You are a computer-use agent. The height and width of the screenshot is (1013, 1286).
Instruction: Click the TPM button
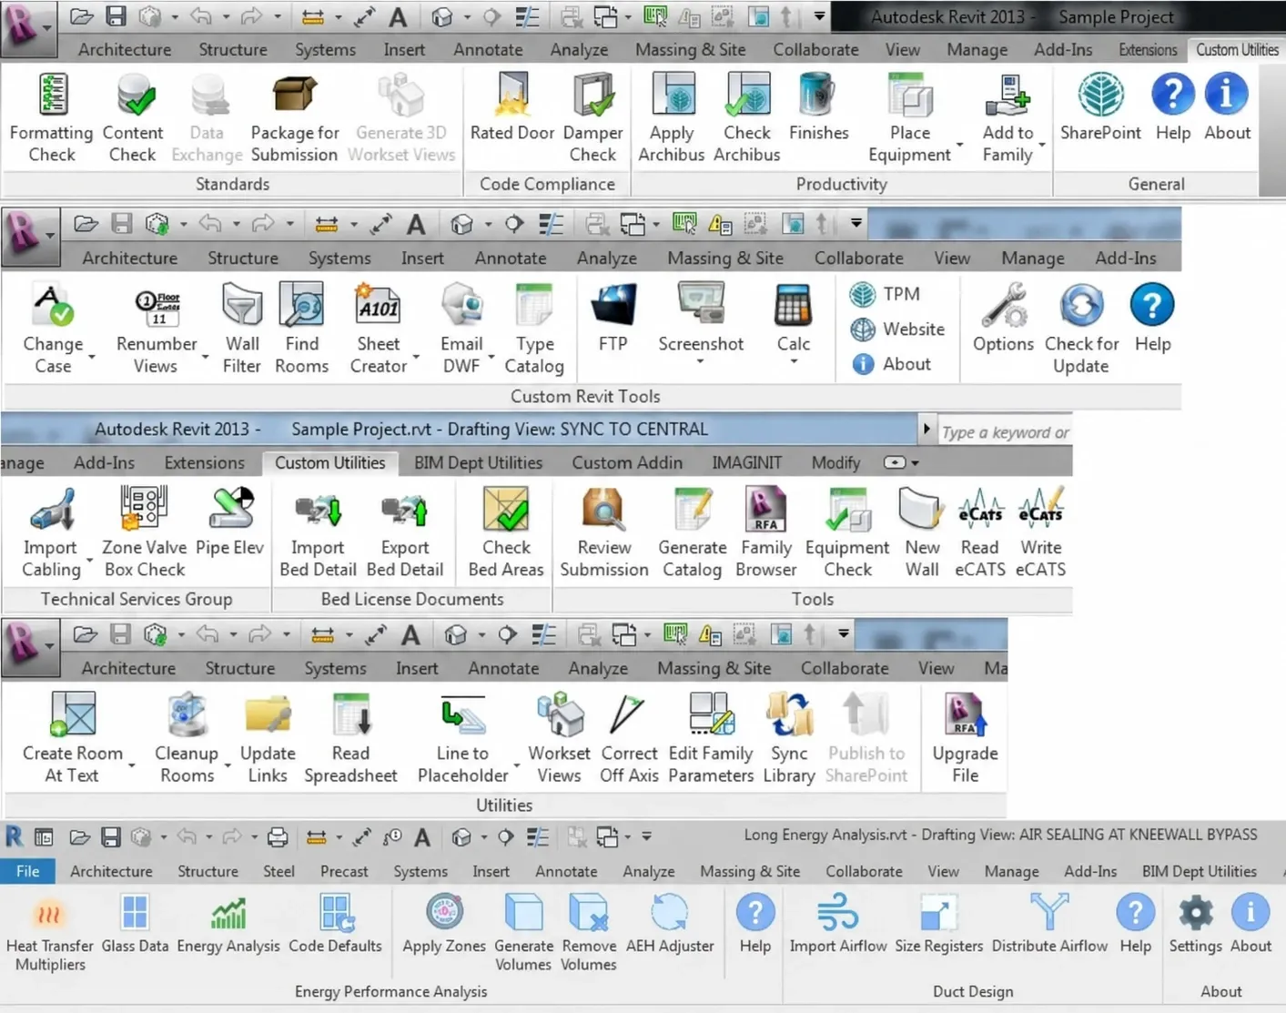tap(886, 294)
